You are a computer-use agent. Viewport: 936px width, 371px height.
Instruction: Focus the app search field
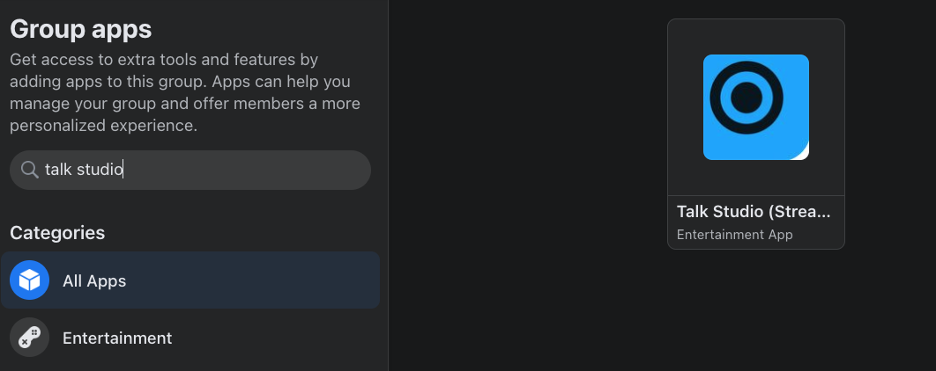pos(190,170)
